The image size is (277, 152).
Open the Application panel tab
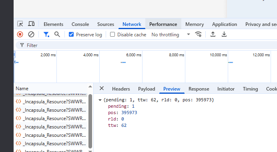point(225,24)
